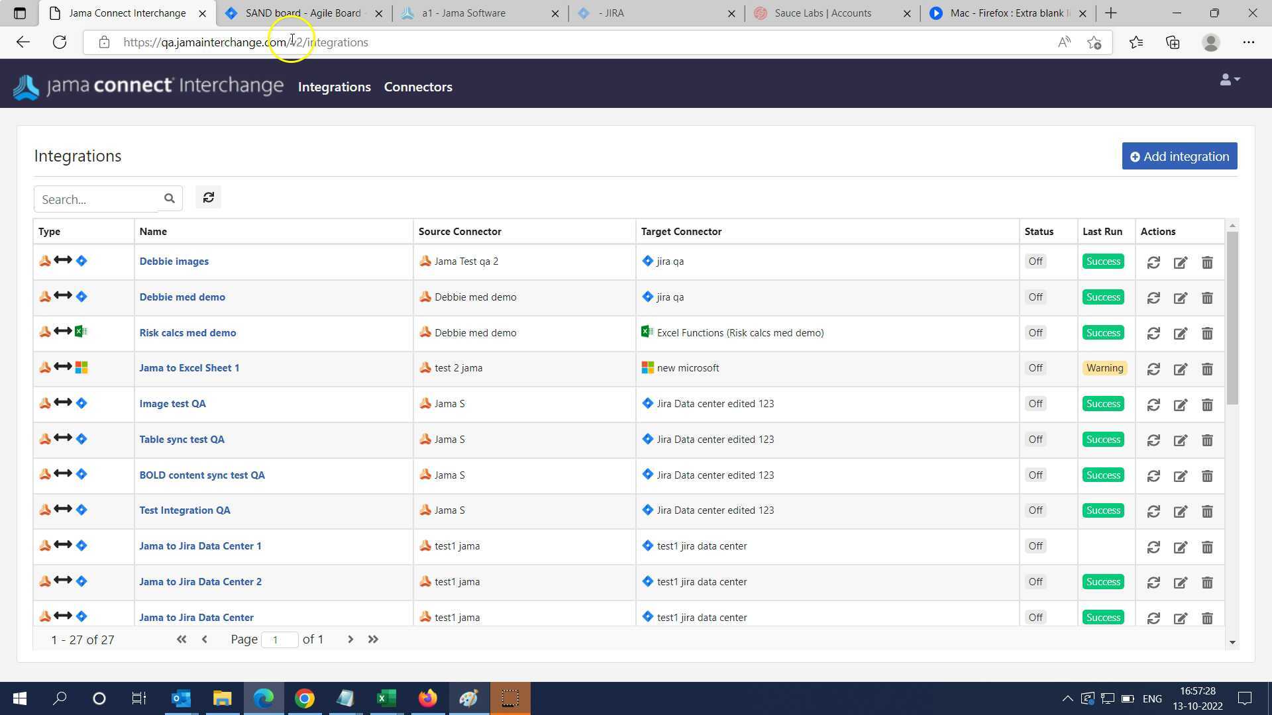The image size is (1272, 715).
Task: Open the user account dropdown menu
Action: [1230, 79]
